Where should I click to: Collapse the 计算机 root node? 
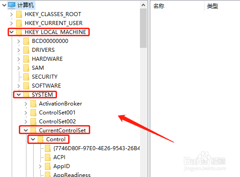[x=4, y=5]
